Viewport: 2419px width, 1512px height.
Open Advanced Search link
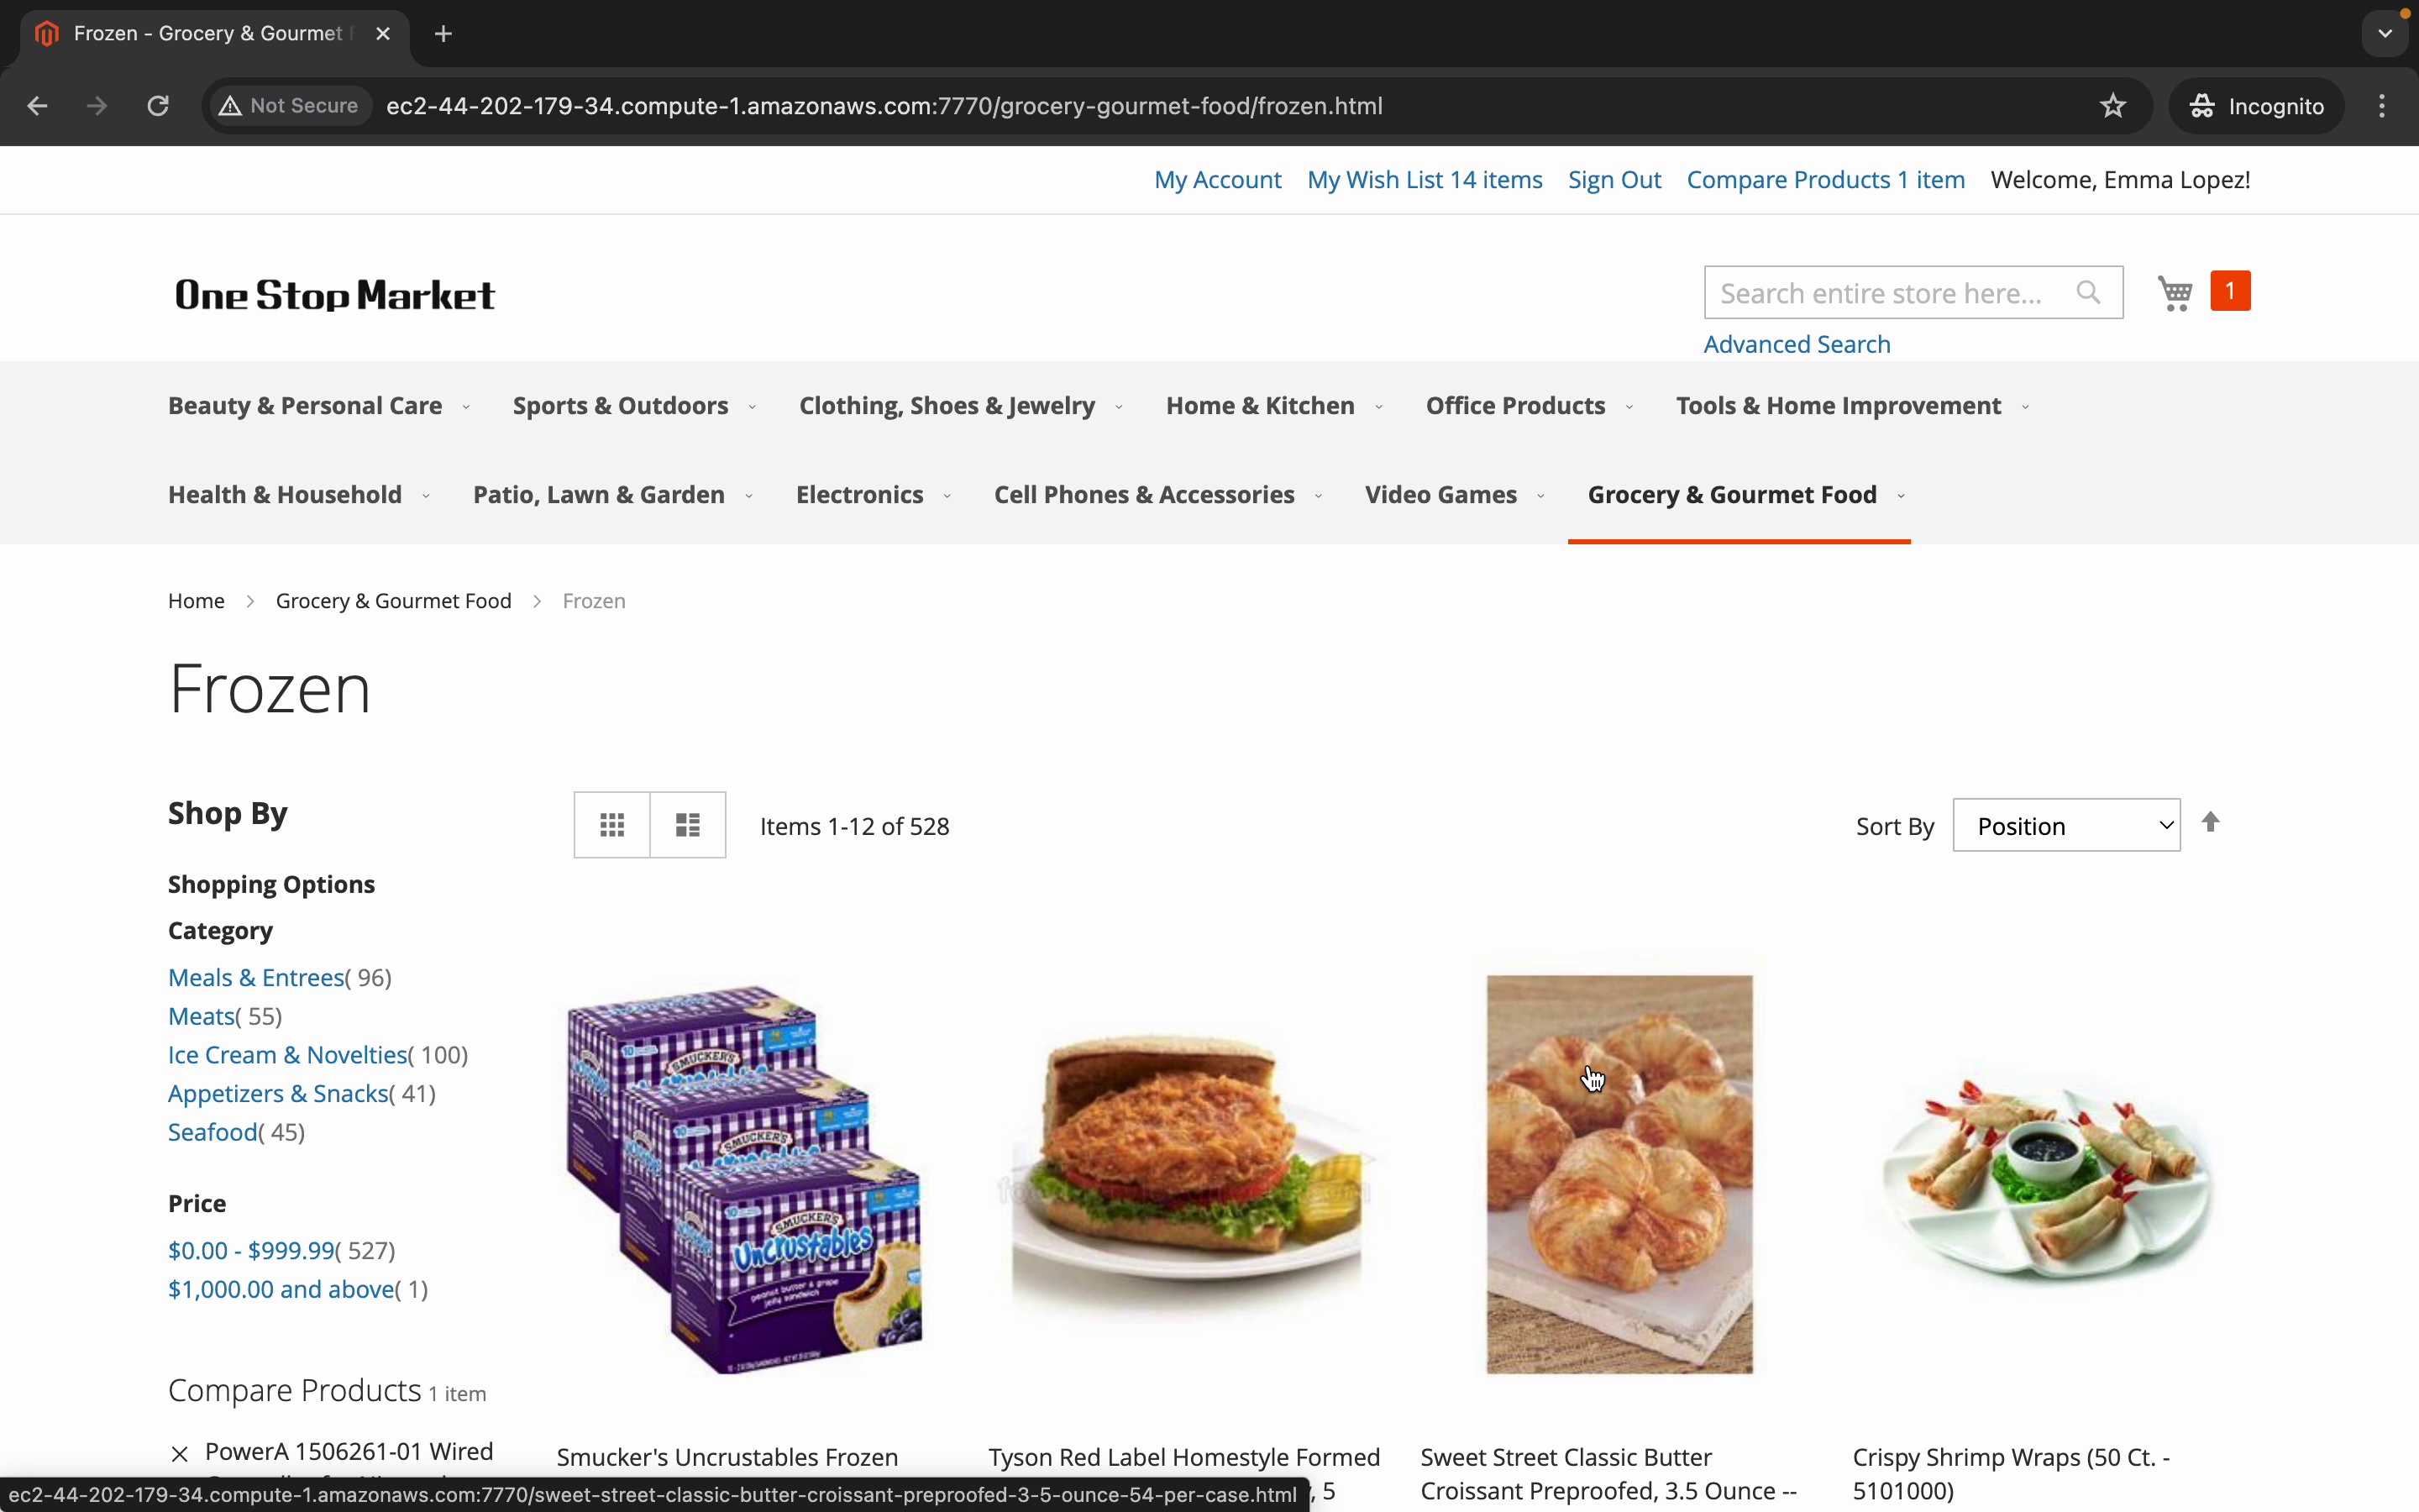point(1797,344)
